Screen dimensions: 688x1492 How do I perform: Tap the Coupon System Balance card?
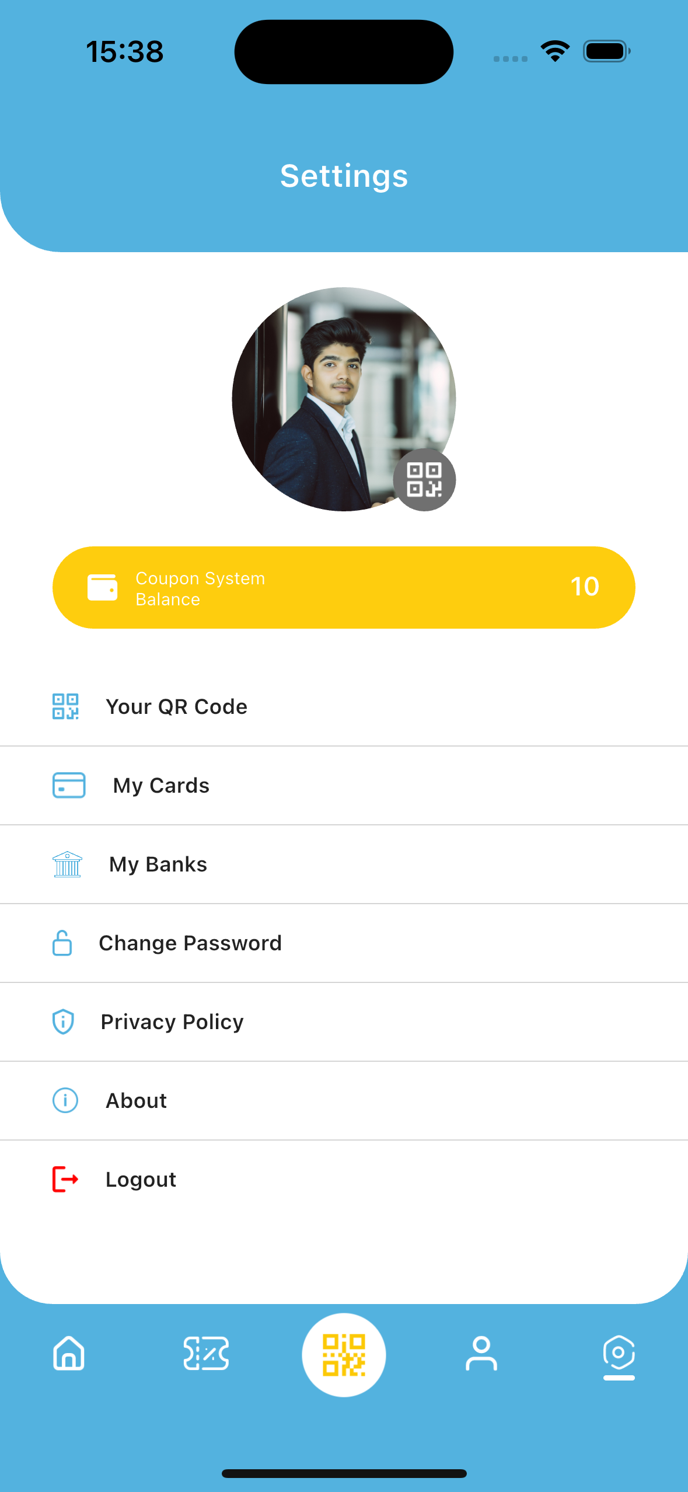pos(344,587)
